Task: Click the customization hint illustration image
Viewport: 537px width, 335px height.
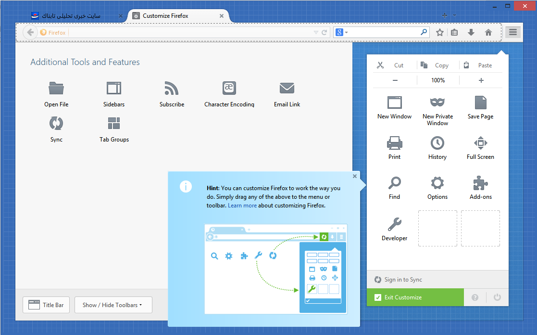Action: (275, 269)
